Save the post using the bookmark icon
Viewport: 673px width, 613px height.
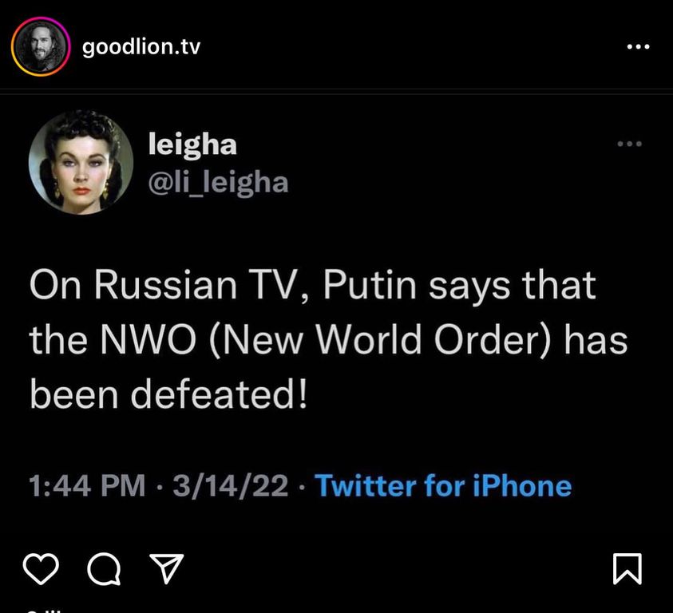point(627,568)
